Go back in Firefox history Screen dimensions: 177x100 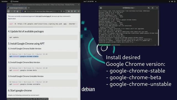(9, 11)
